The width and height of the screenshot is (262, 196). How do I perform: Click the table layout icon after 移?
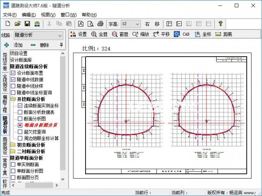169,24
